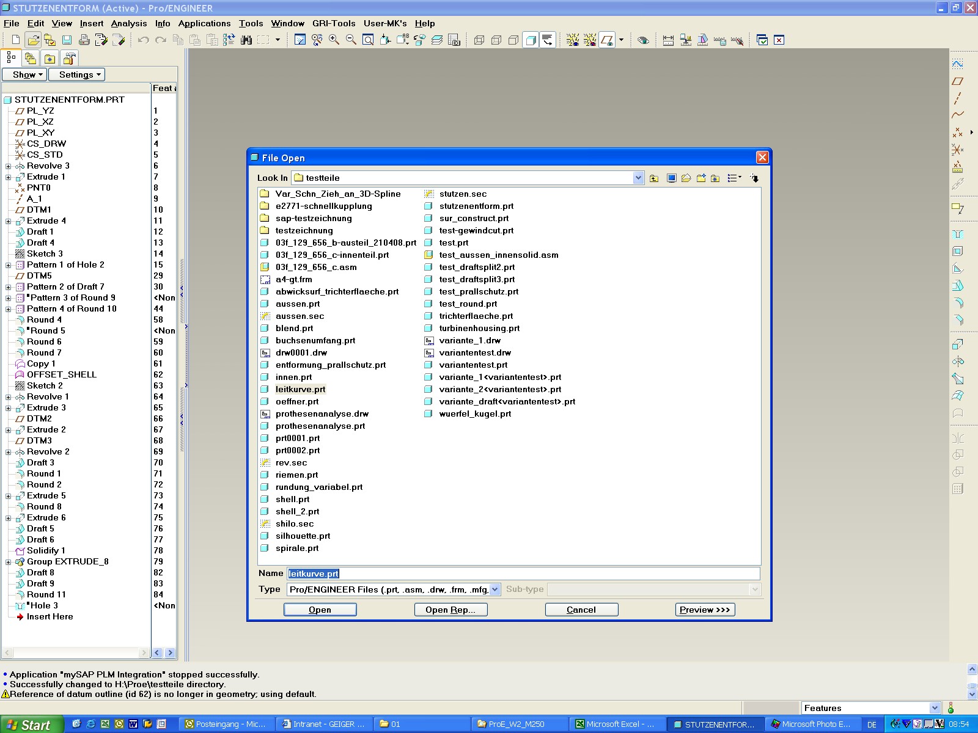Click the print icon in toolbar
This screenshot has width=978, height=733.
tap(84, 40)
